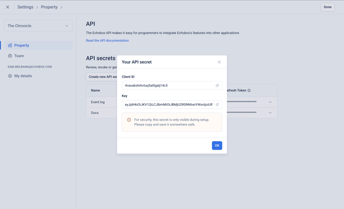The width and height of the screenshot is (344, 209).
Task: Click the Refresh Token info icon
Action: (249, 90)
